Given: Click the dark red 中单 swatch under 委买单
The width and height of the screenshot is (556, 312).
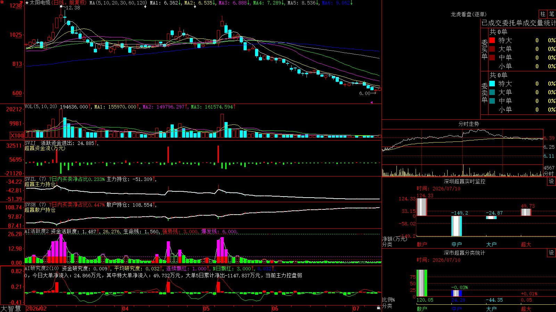Looking at the screenshot, I should [492, 58].
